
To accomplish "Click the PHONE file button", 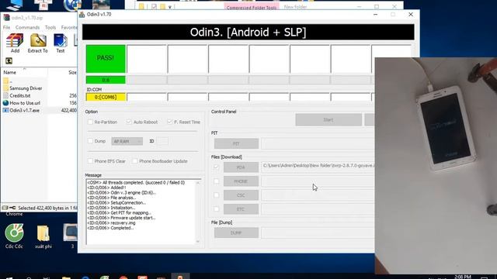I will [x=241, y=181].
